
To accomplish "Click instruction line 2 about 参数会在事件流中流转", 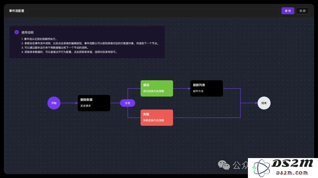I will 90,43.
